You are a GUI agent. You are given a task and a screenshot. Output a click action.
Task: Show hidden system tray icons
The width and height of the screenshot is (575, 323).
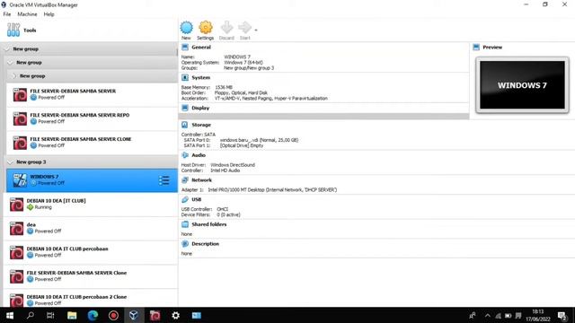pyautogui.click(x=487, y=315)
